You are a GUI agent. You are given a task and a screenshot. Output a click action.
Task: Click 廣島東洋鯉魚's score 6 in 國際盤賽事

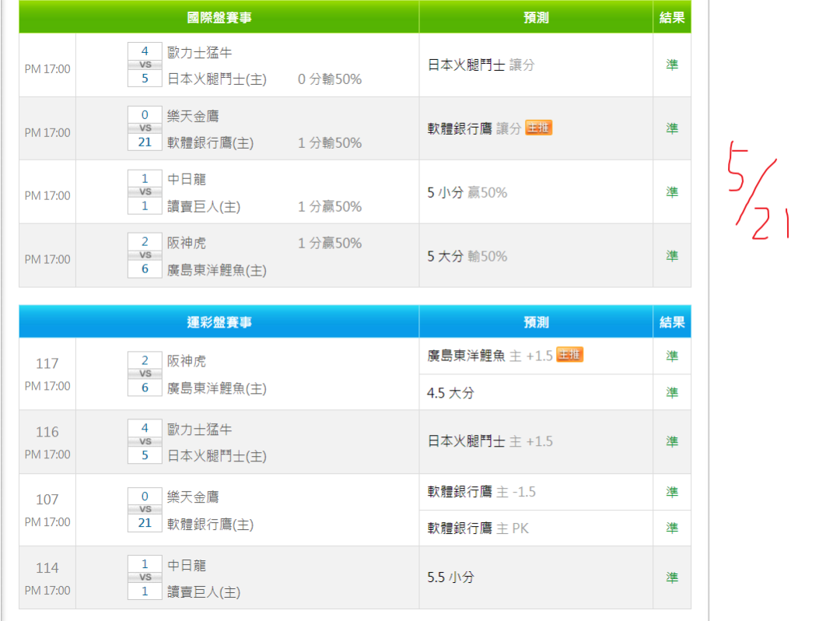pyautogui.click(x=145, y=269)
